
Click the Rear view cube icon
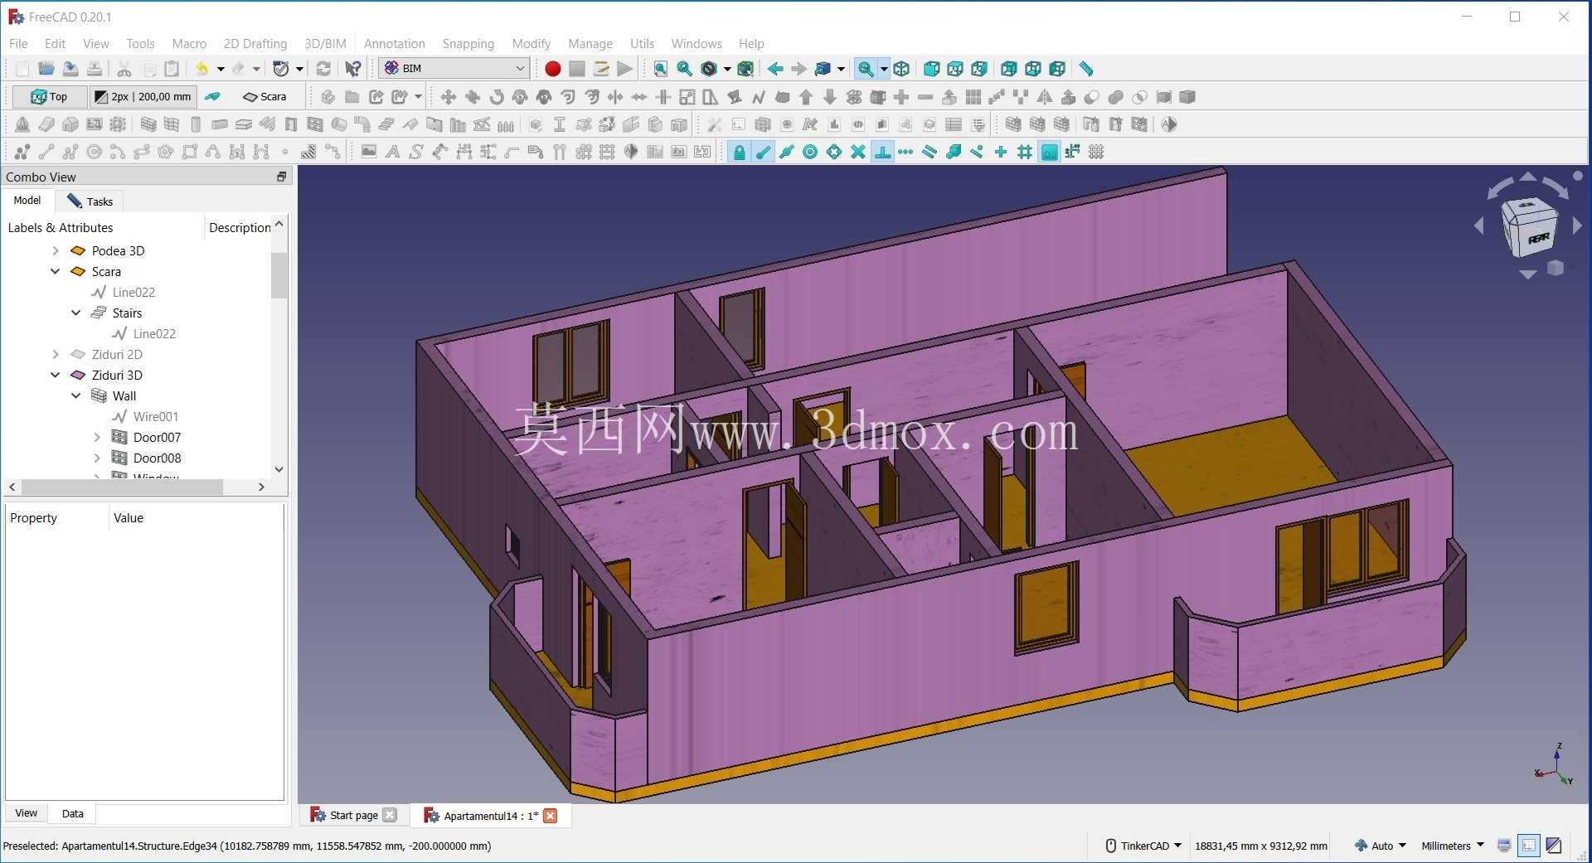pos(1008,69)
